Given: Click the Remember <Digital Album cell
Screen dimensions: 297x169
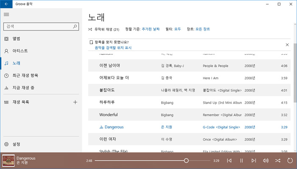Looking at the screenshot, I should 222,115.
